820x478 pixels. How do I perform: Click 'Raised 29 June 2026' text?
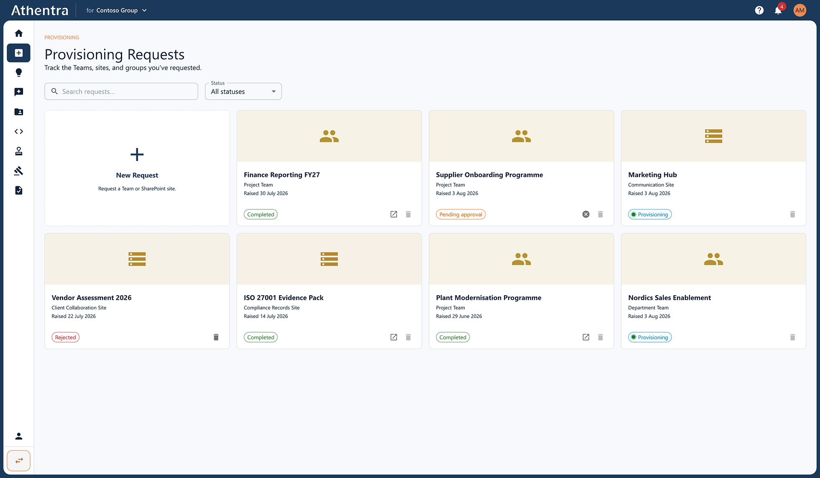[459, 316]
